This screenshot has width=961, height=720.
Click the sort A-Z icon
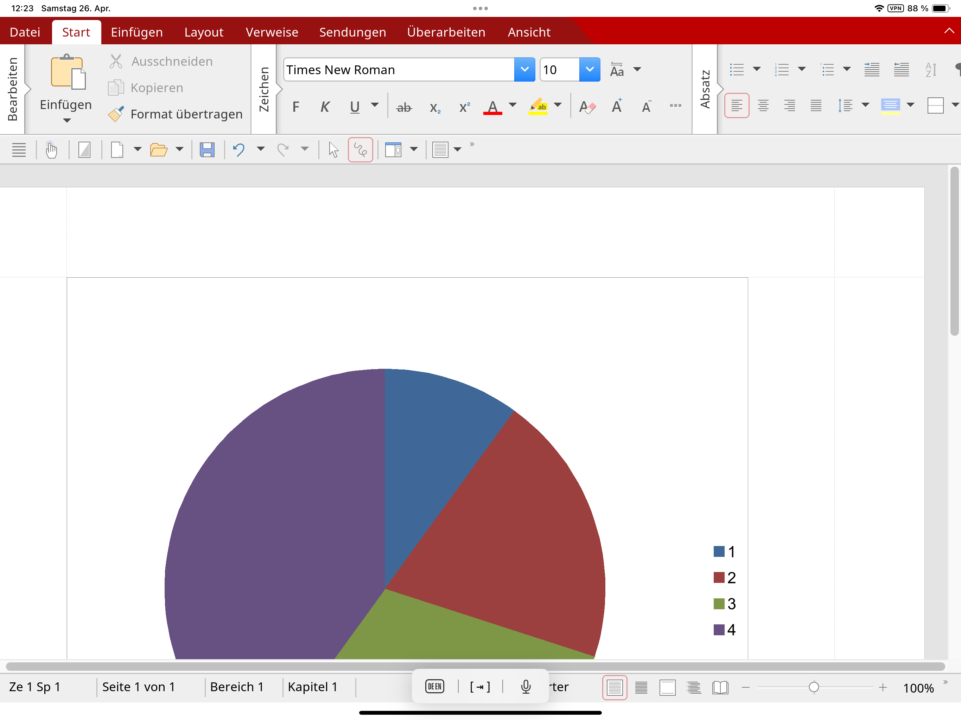931,70
